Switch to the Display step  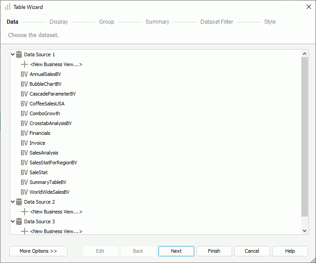(x=58, y=22)
